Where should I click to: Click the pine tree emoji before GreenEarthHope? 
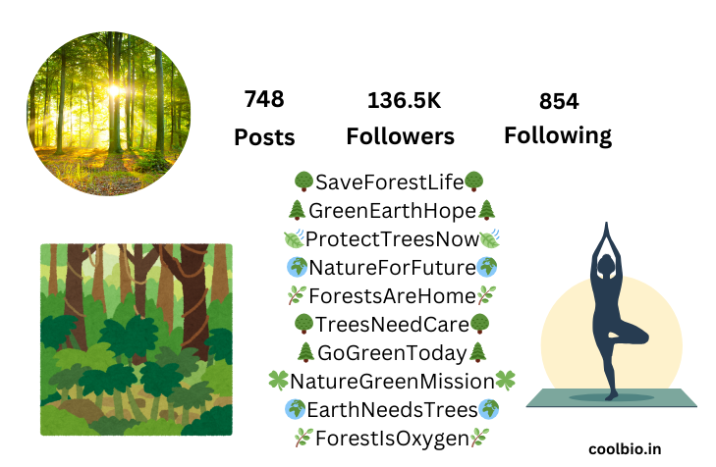click(x=297, y=210)
